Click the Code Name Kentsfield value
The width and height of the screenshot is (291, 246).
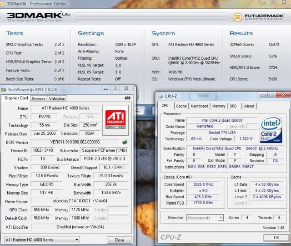click(x=205, y=126)
